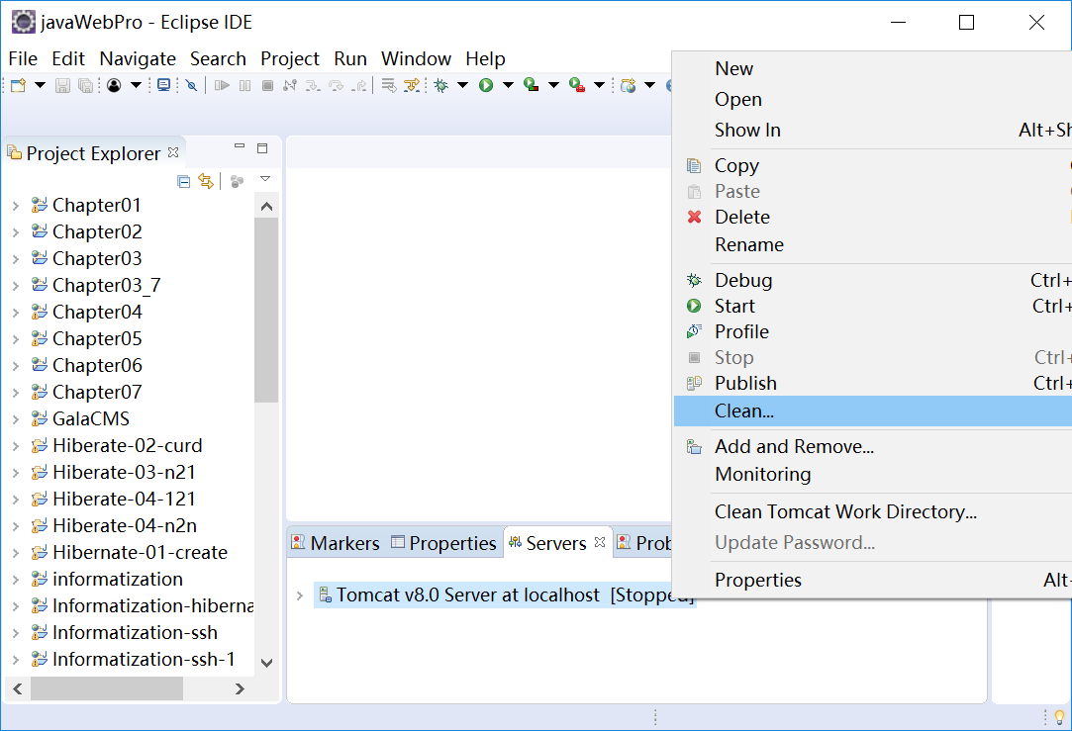Click the Chapter01 project icon
This screenshot has height=731, width=1072.
(x=39, y=205)
